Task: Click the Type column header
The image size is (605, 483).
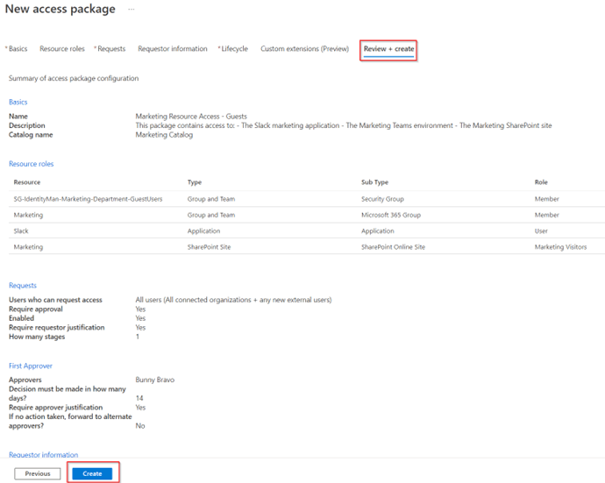Action: [195, 182]
